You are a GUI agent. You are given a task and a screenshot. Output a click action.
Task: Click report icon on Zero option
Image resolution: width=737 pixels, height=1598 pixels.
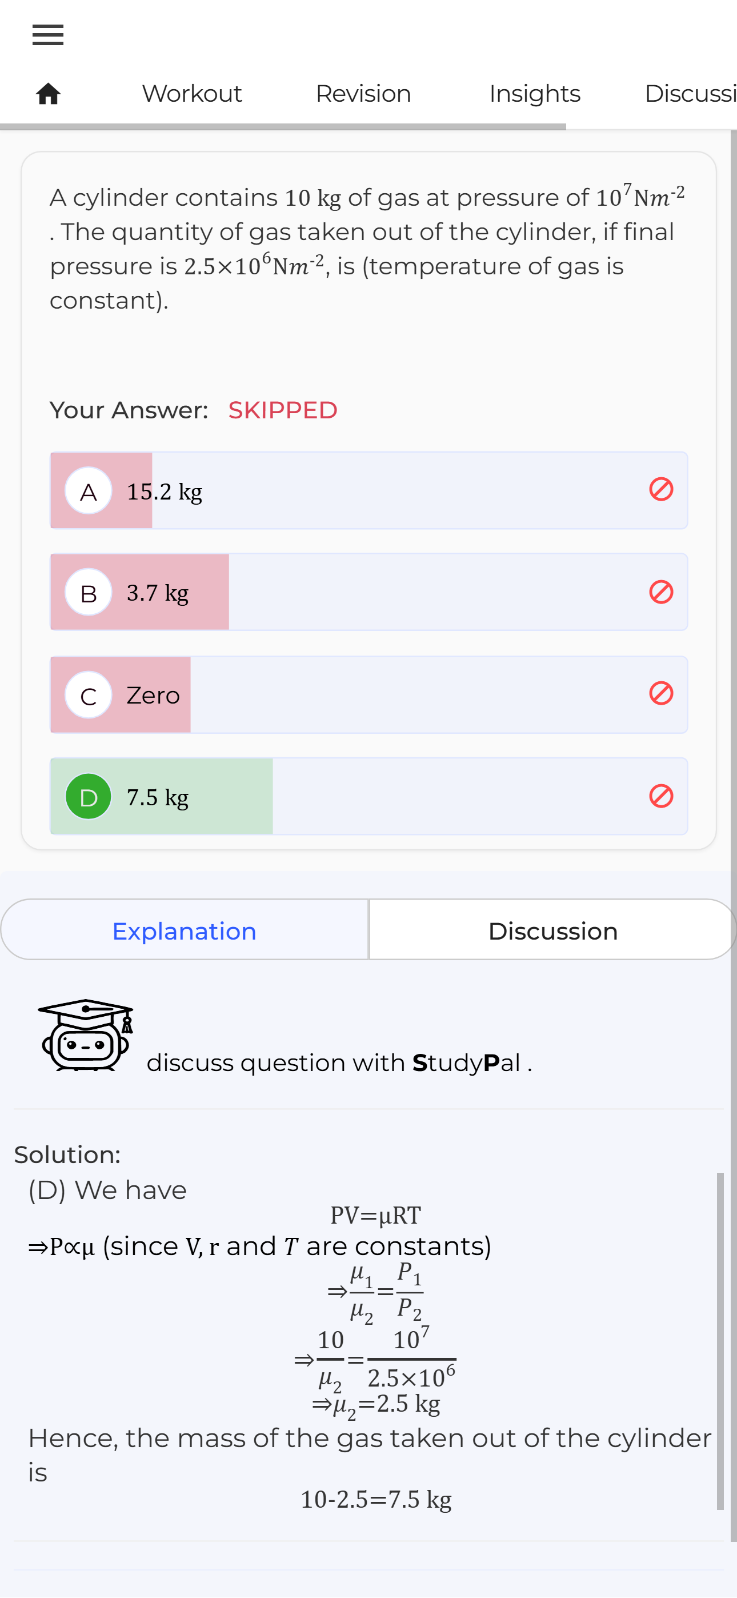(660, 693)
